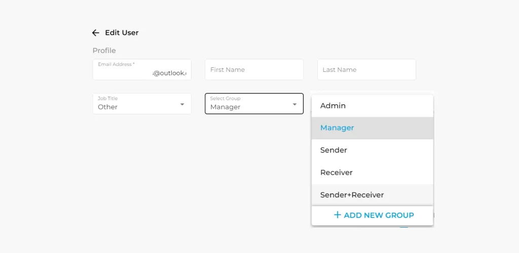Viewport: 519px width, 253px height.
Task: Click the Select Group dropdown arrow
Action: click(294, 104)
